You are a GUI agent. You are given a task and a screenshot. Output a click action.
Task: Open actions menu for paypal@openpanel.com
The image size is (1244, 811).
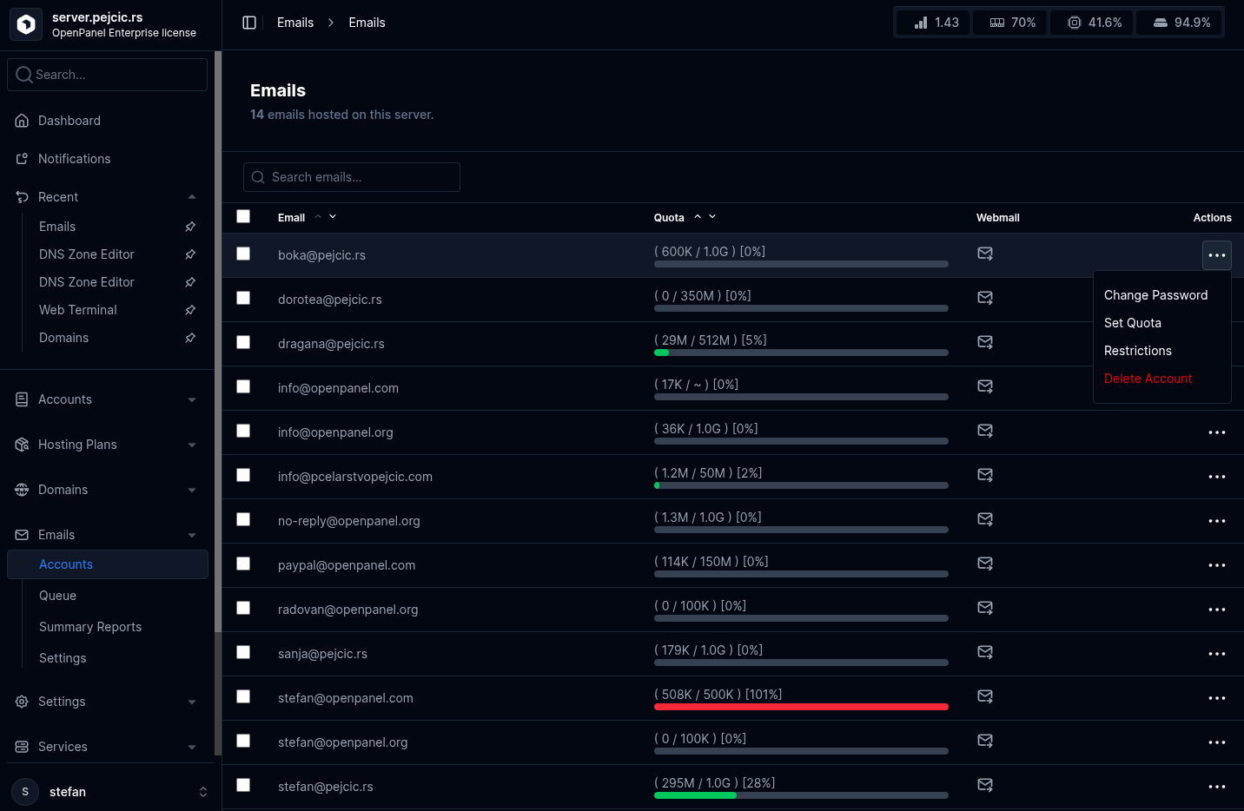(x=1217, y=565)
